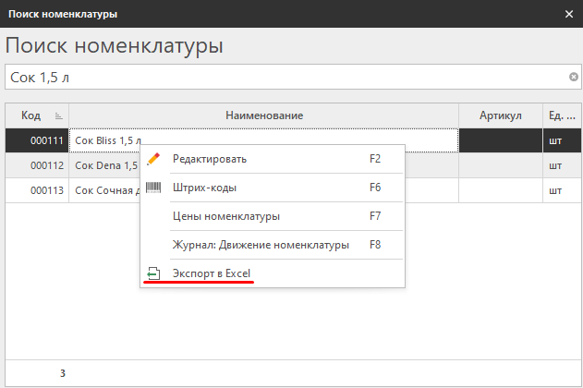Select the row with code 000113
The height and width of the screenshot is (388, 583).
pos(46,191)
